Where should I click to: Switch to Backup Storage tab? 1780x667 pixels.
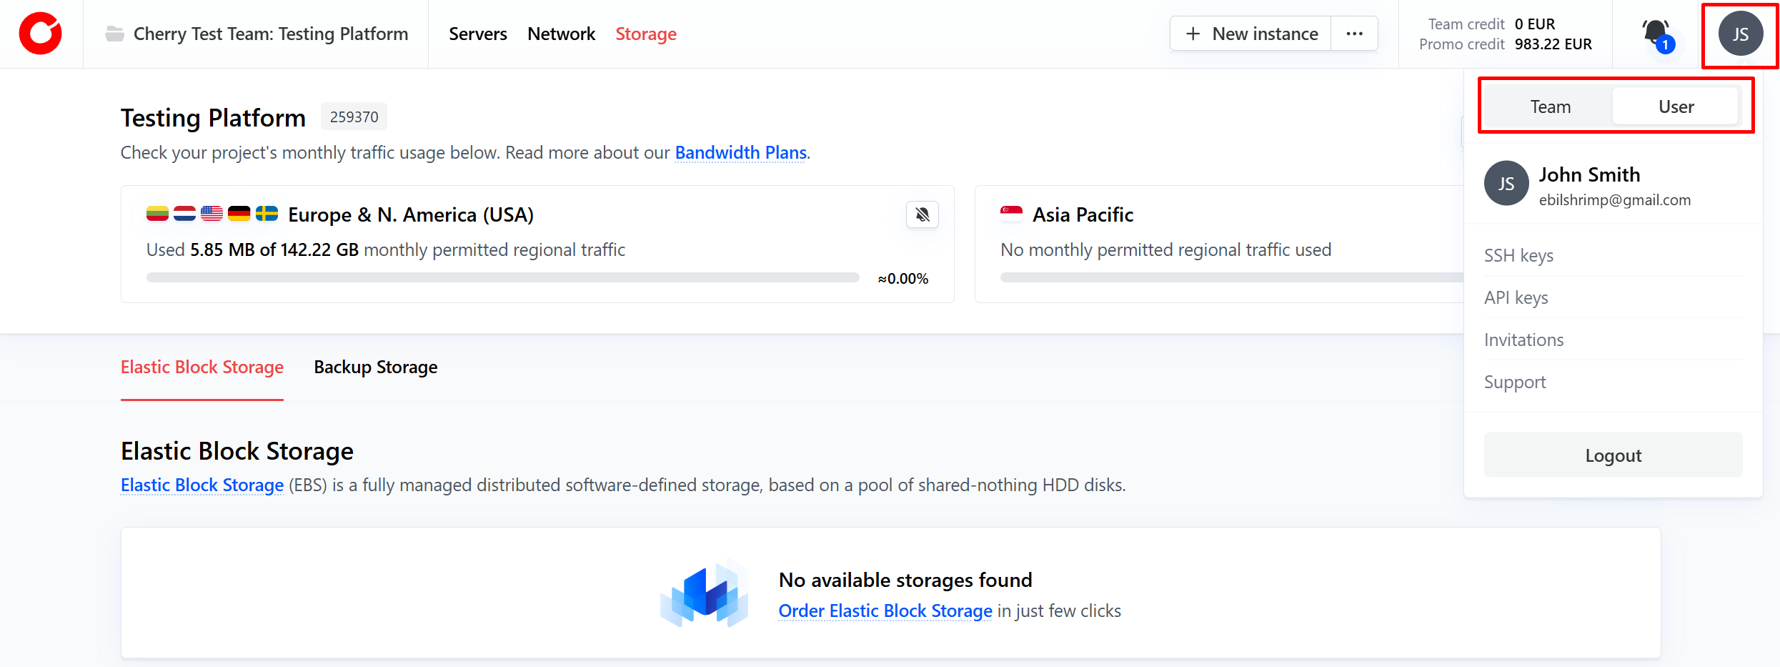pyautogui.click(x=375, y=367)
